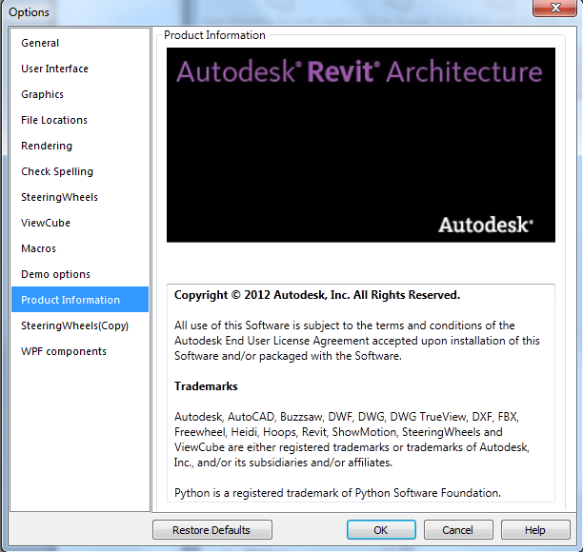
Task: Select the highlighted Product Information item
Action: [80, 300]
